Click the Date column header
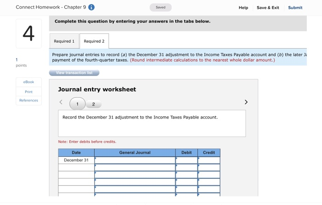Viewport: 322px width, 205px height. coord(76,153)
